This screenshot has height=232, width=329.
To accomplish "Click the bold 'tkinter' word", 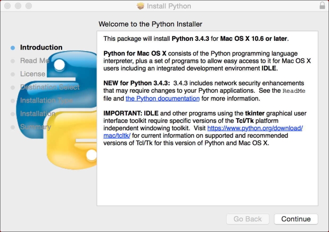I will [255, 113].
